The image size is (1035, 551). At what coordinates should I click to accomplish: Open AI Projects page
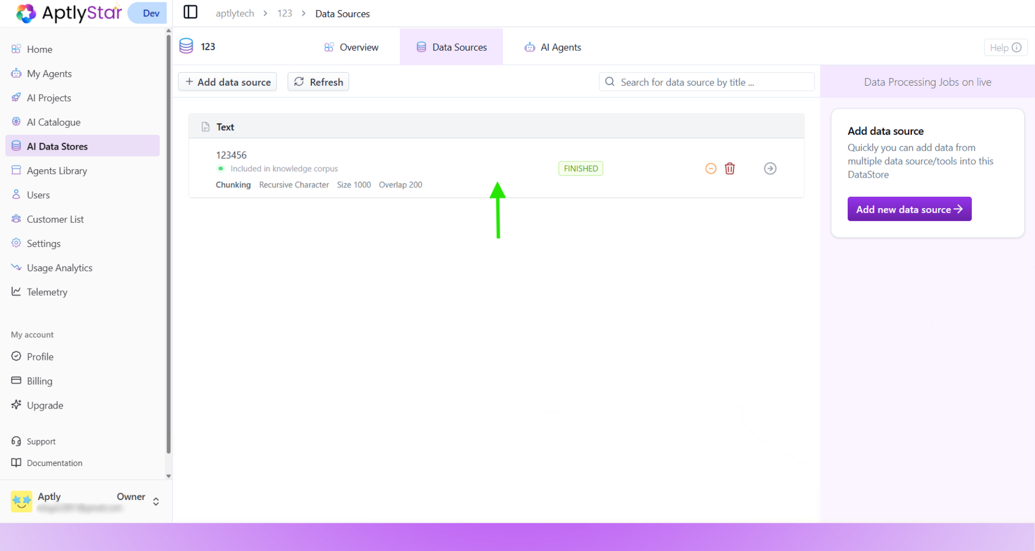click(83, 98)
